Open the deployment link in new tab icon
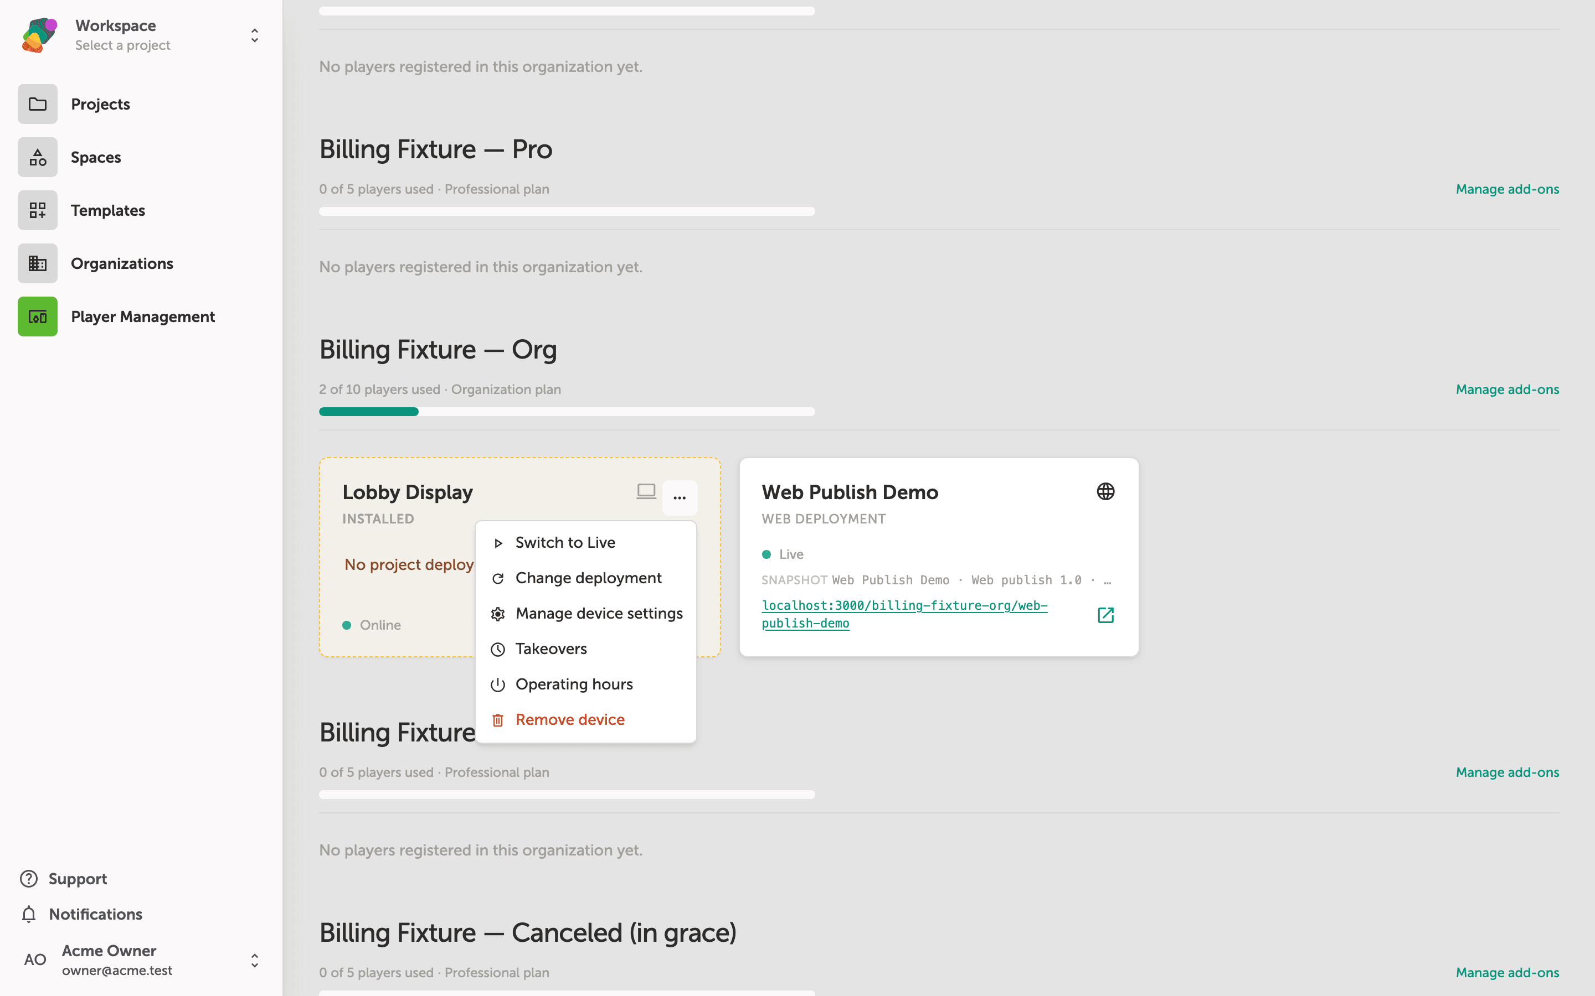The width and height of the screenshot is (1595, 996). [1105, 615]
